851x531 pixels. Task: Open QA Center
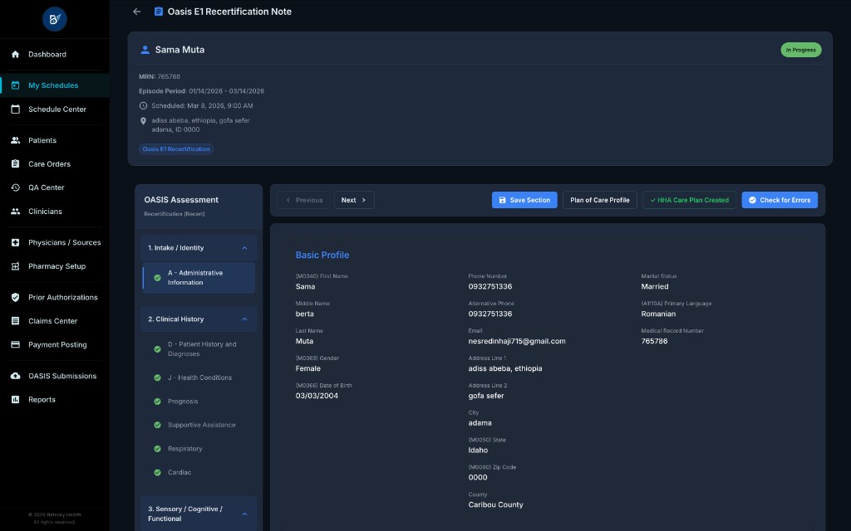click(x=55, y=188)
